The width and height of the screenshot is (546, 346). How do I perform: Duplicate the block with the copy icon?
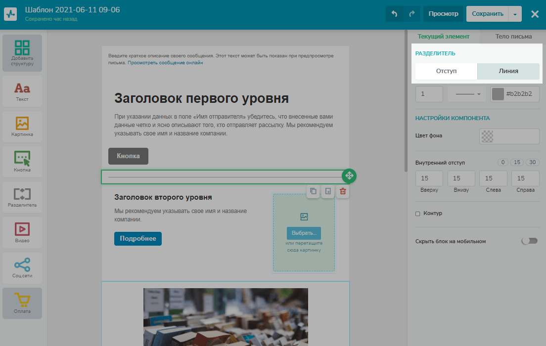[x=313, y=191]
